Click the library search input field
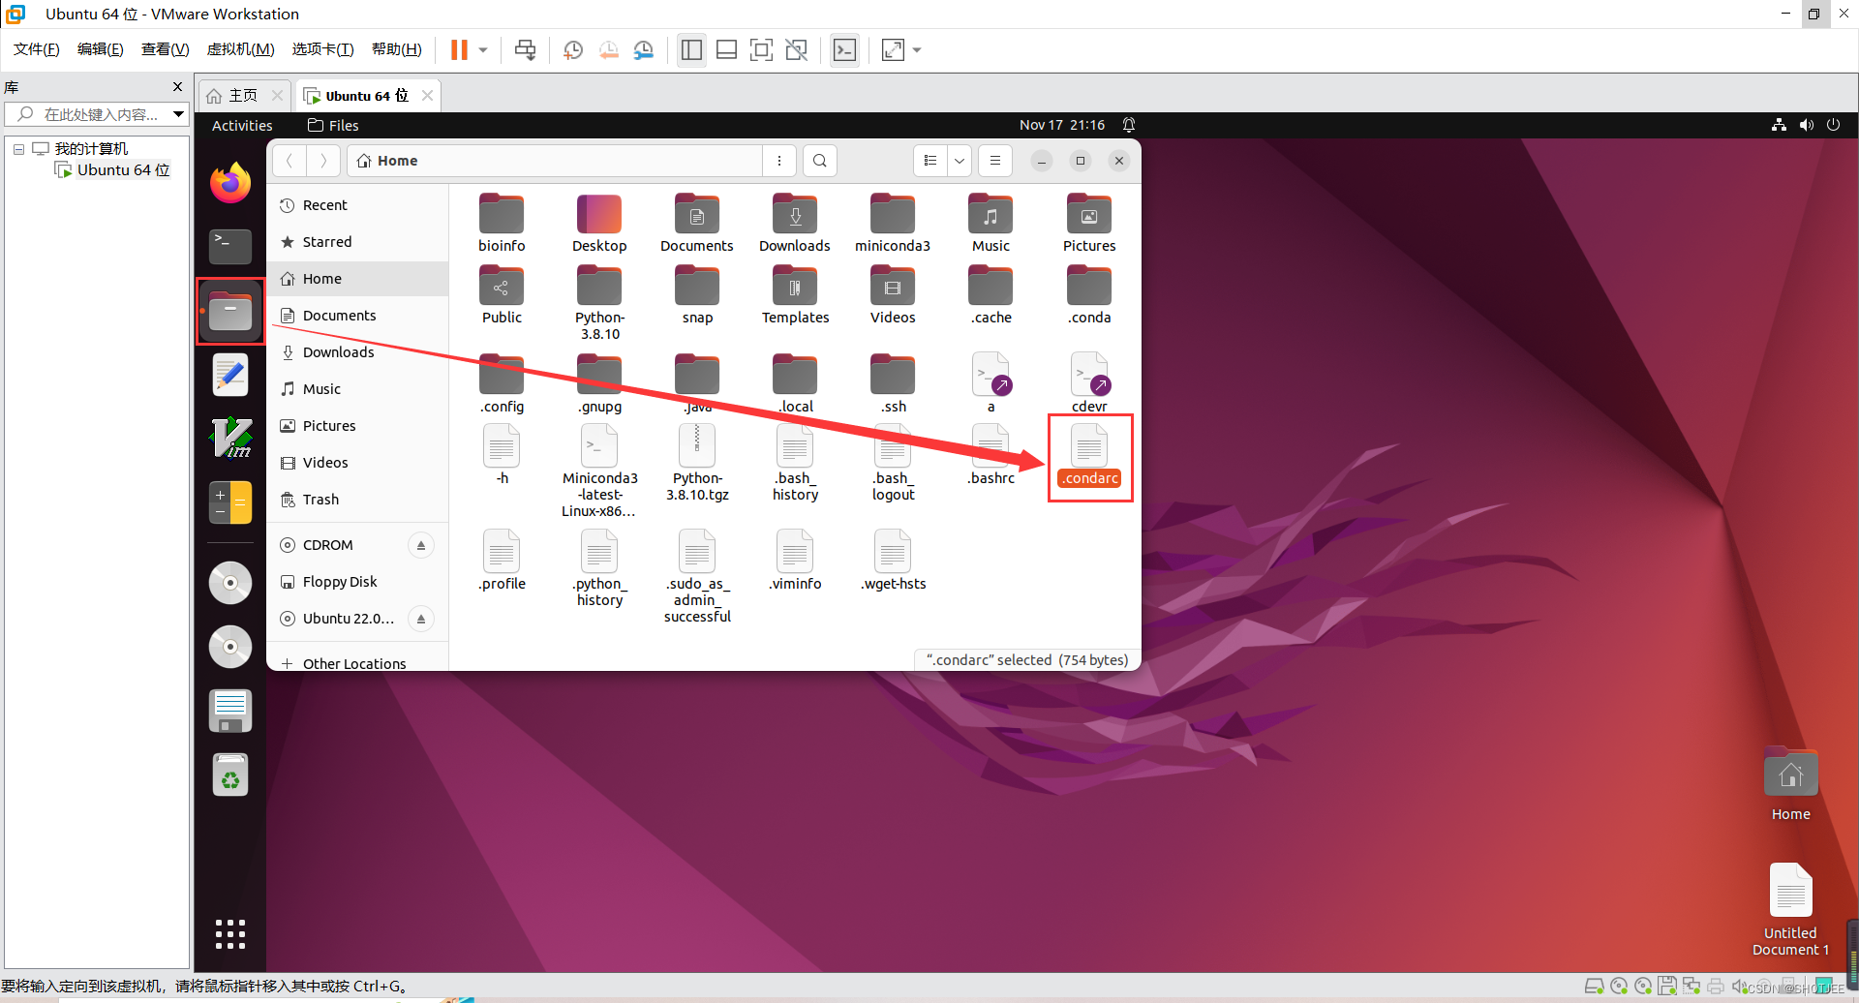Image resolution: width=1859 pixels, height=1003 pixels. click(x=97, y=114)
